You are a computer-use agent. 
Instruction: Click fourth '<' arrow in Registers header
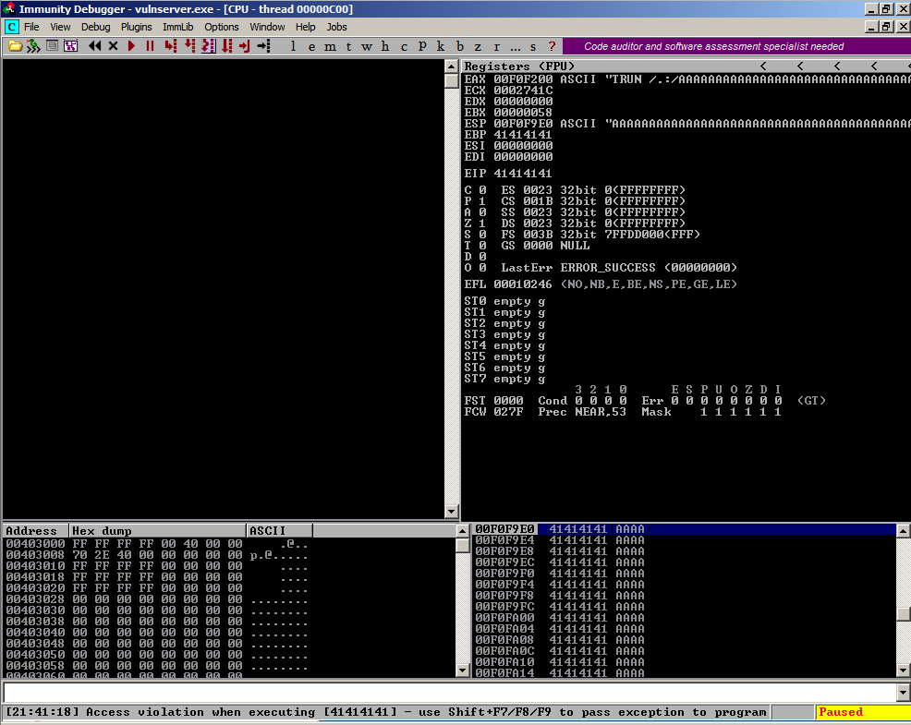point(874,66)
